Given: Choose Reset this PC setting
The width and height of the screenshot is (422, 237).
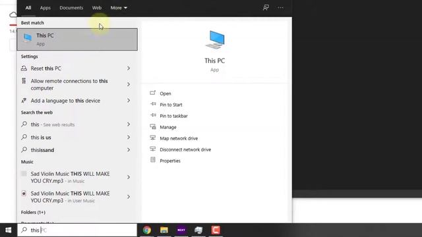Looking at the screenshot, I should pos(77,68).
